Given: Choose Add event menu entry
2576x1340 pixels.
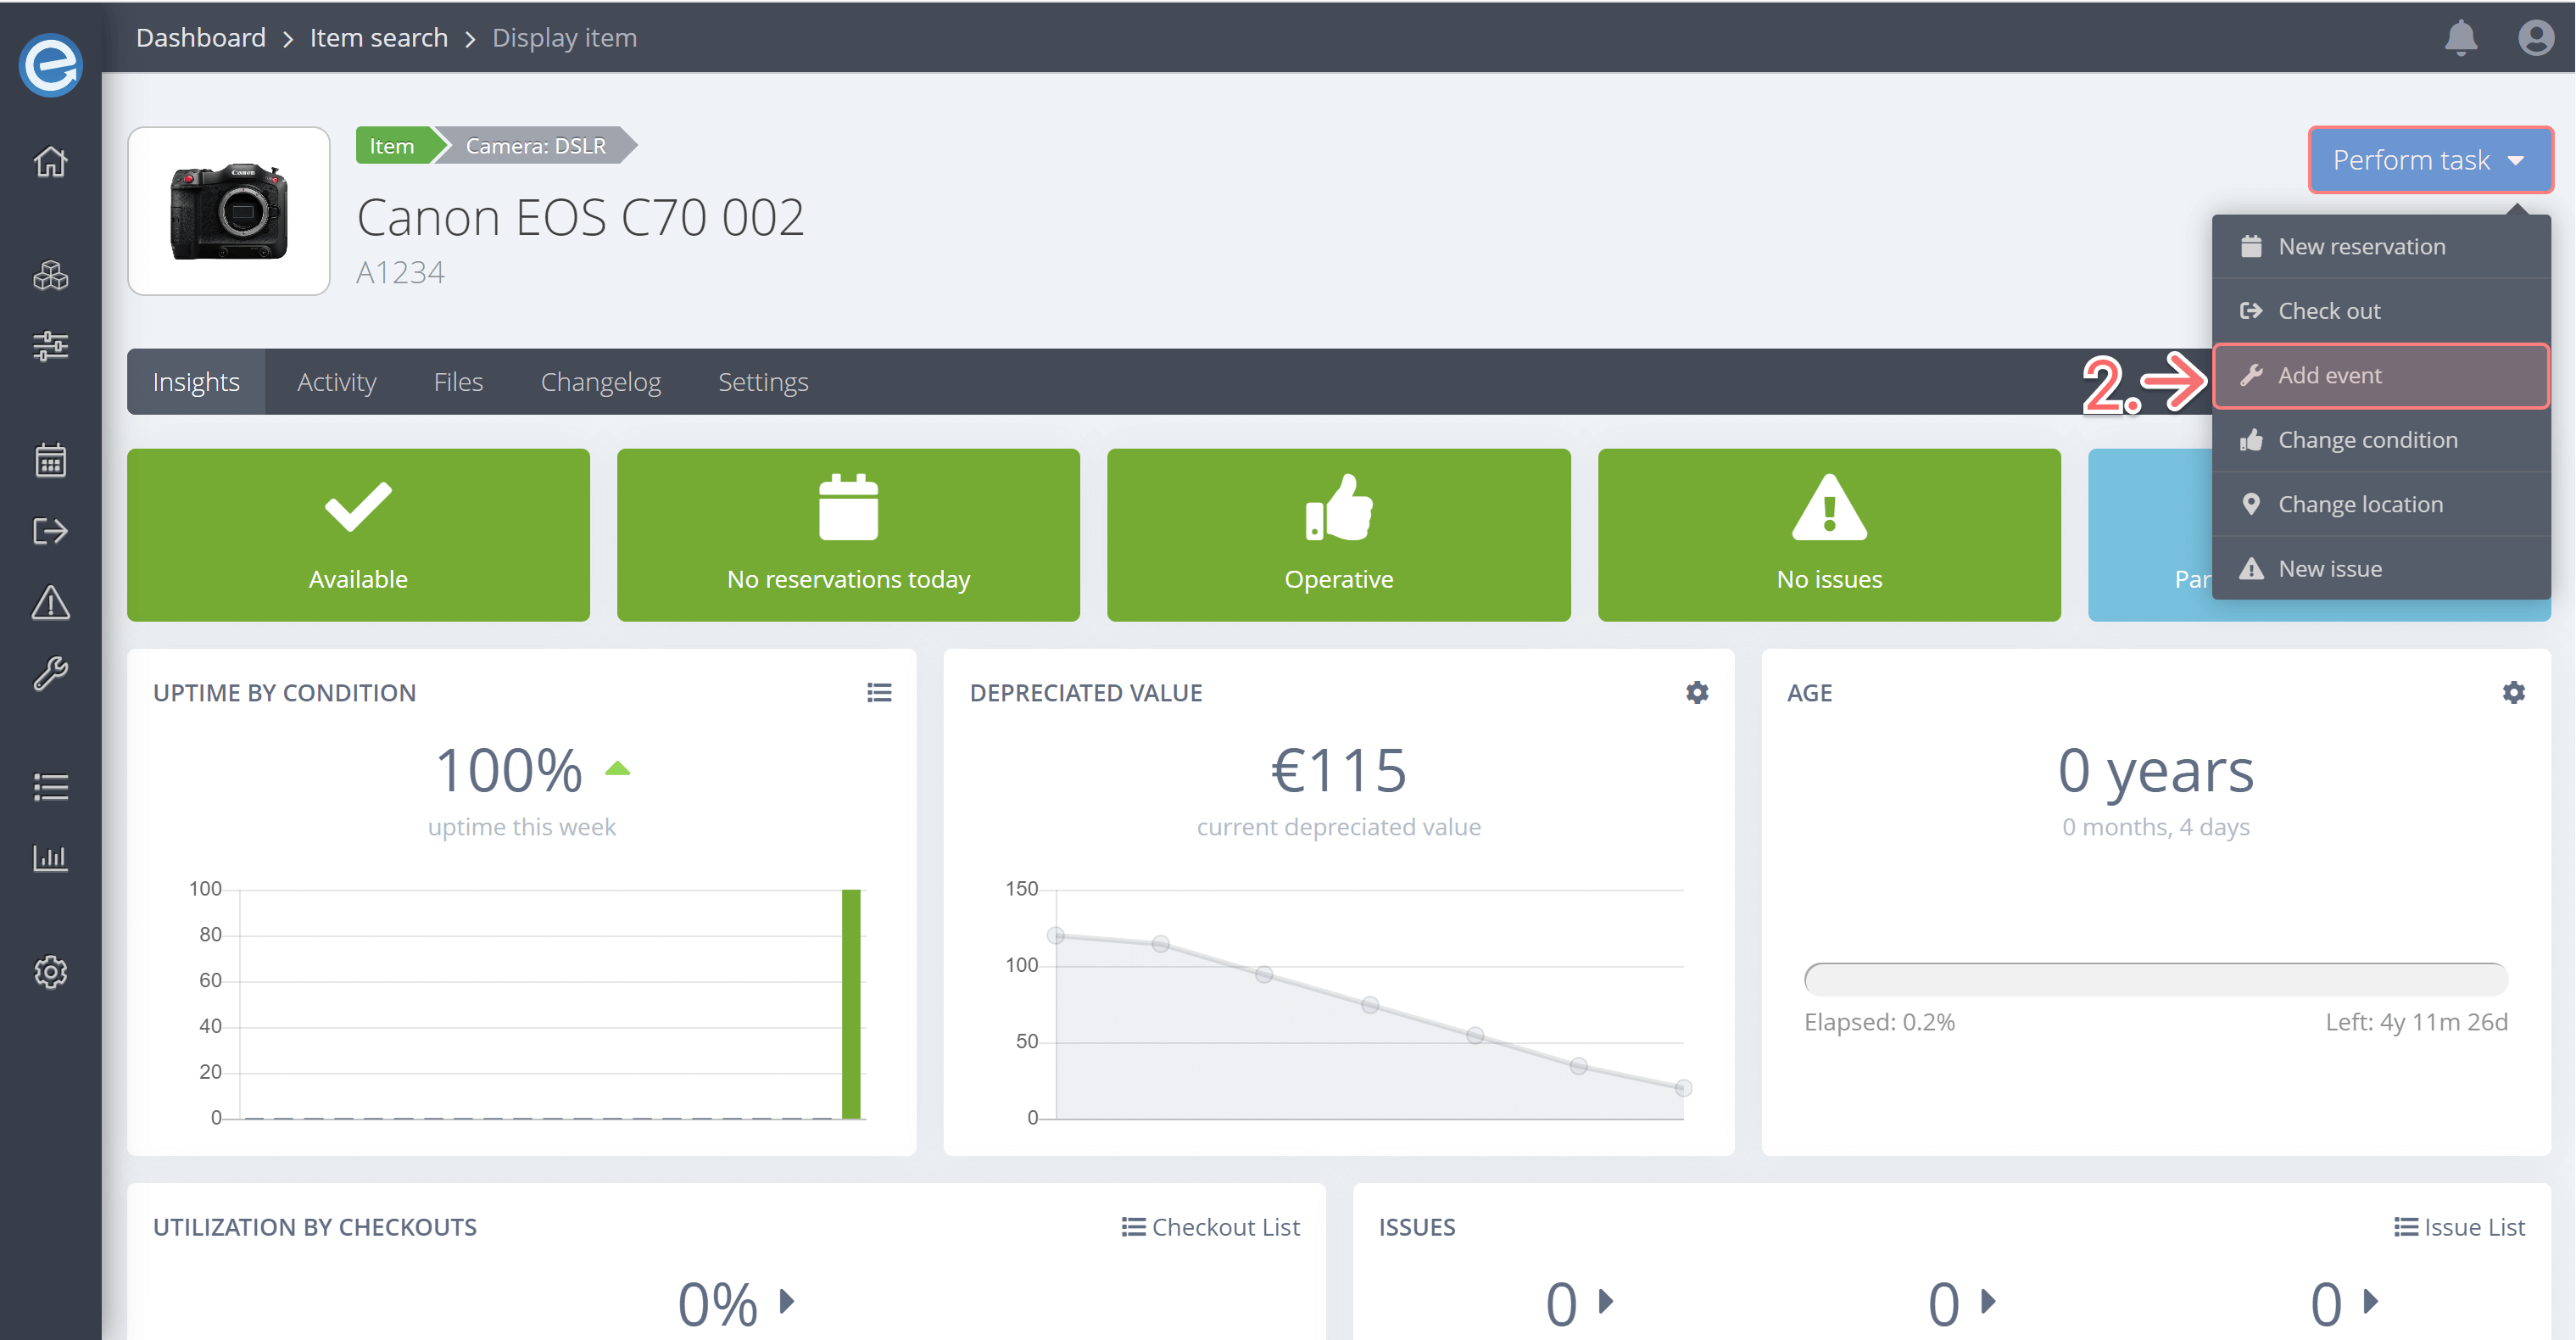Looking at the screenshot, I should point(2381,376).
